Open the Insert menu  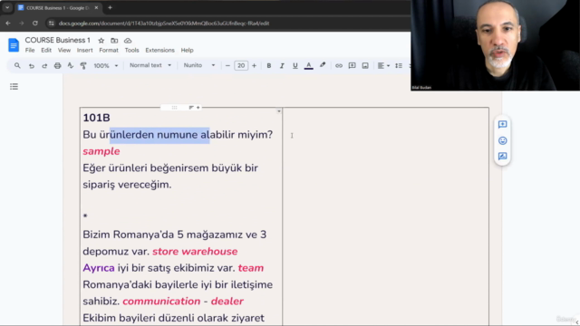click(84, 51)
